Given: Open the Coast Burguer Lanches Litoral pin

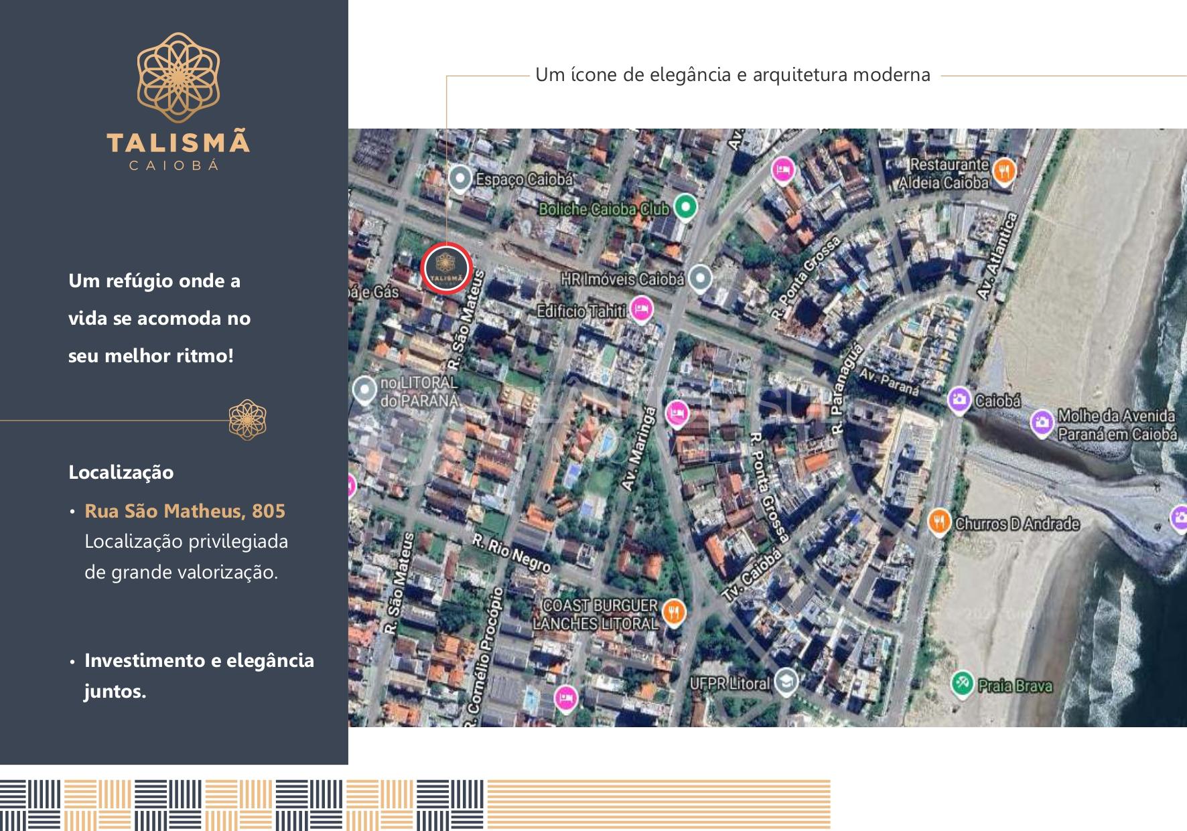Looking at the screenshot, I should pos(673,611).
